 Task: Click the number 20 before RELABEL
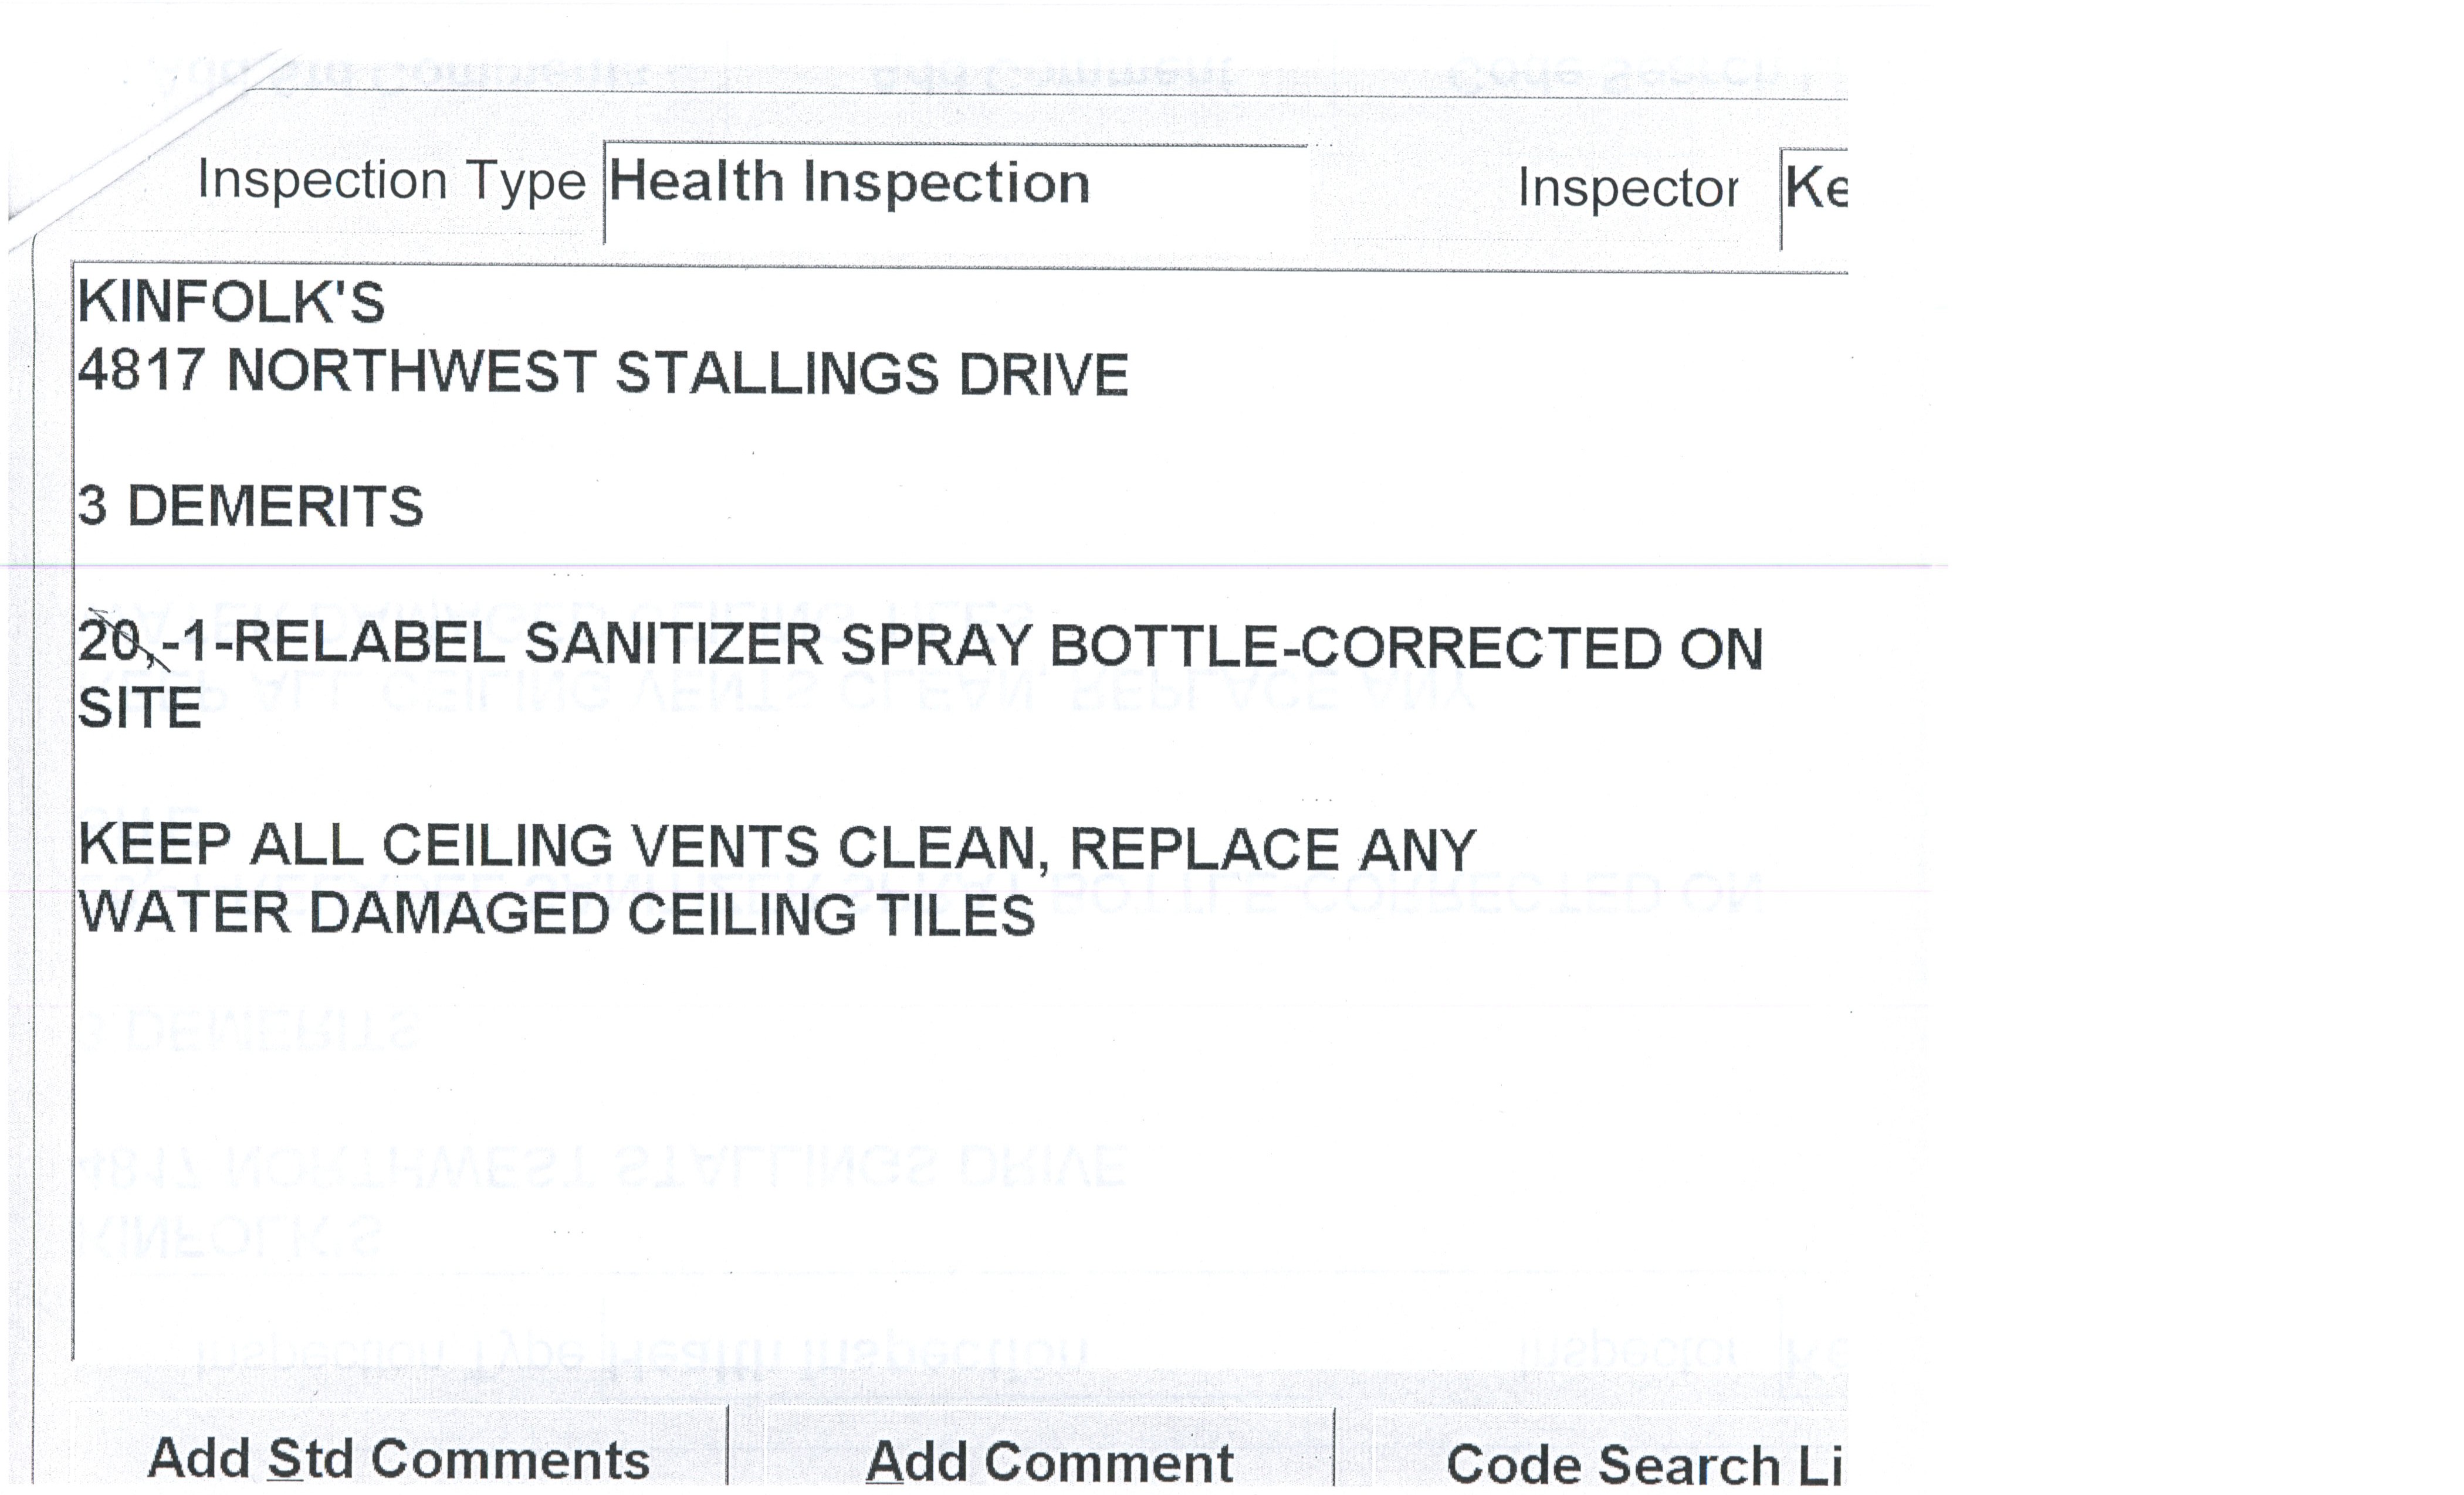108,641
